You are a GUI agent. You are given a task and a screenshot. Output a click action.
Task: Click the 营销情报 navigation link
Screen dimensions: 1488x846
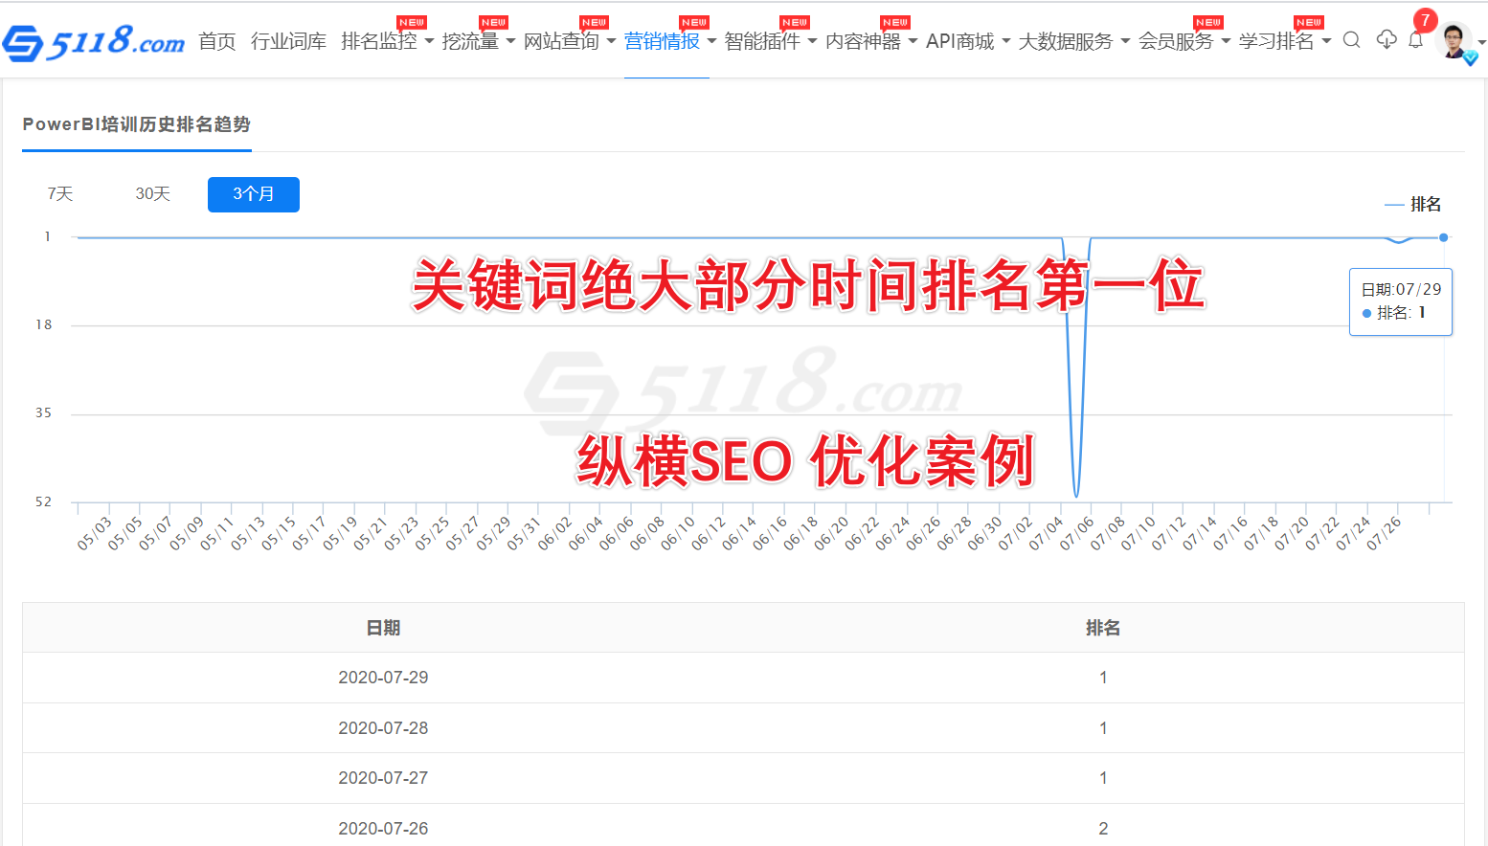[x=663, y=41]
